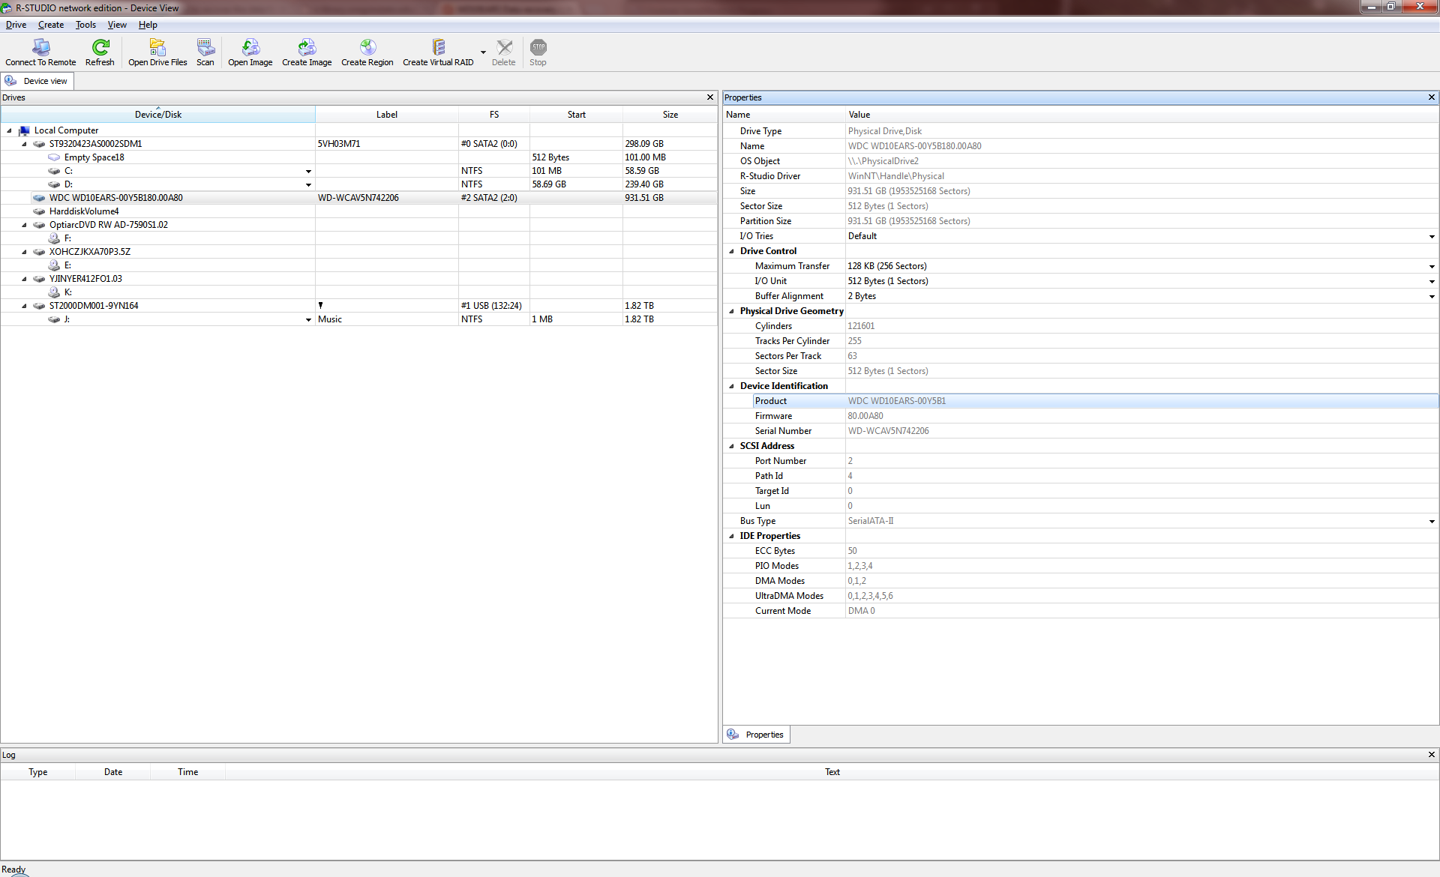Image resolution: width=1440 pixels, height=877 pixels.
Task: Click the Create Image toolbar icon
Action: point(307,47)
